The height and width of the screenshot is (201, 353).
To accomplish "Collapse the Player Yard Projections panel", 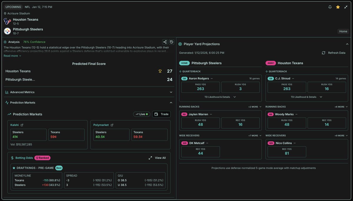I will click(347, 44).
